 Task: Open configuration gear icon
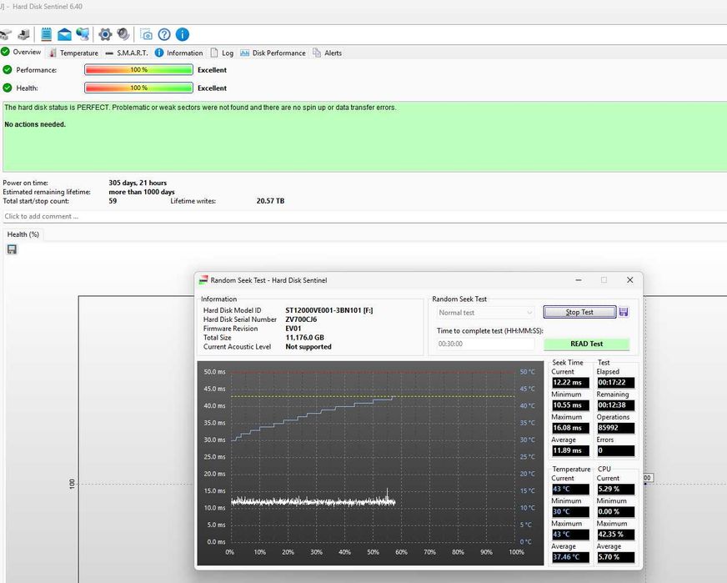(x=105, y=34)
